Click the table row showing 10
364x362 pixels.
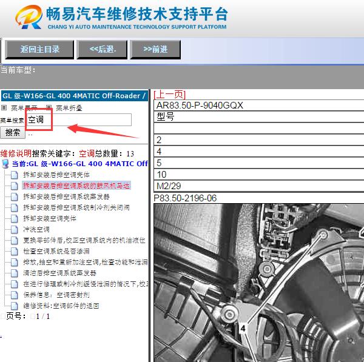(259, 175)
